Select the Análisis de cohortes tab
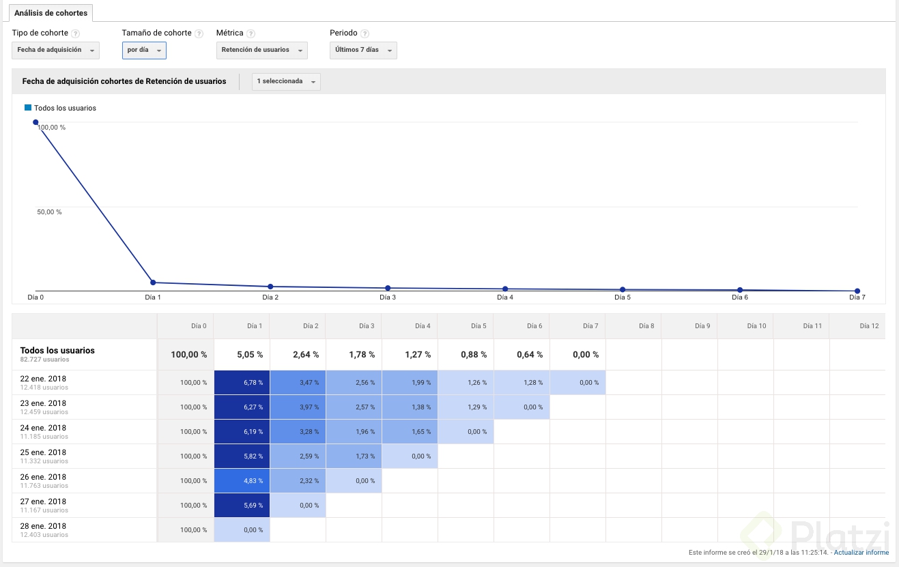 click(51, 13)
